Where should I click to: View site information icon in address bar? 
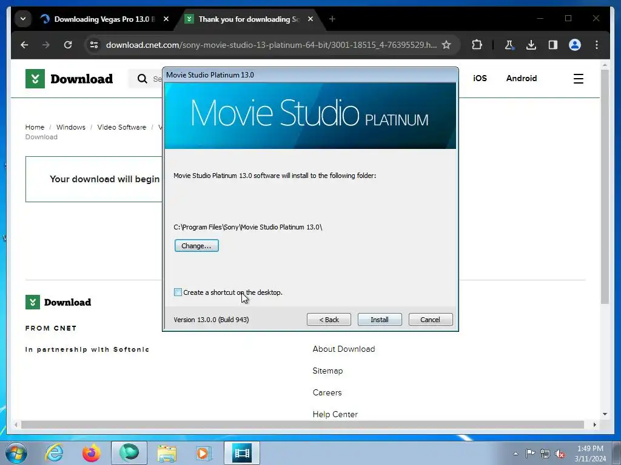[x=94, y=45]
